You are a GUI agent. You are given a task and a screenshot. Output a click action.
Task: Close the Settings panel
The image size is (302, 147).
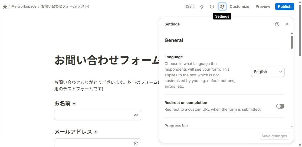pos(287,24)
